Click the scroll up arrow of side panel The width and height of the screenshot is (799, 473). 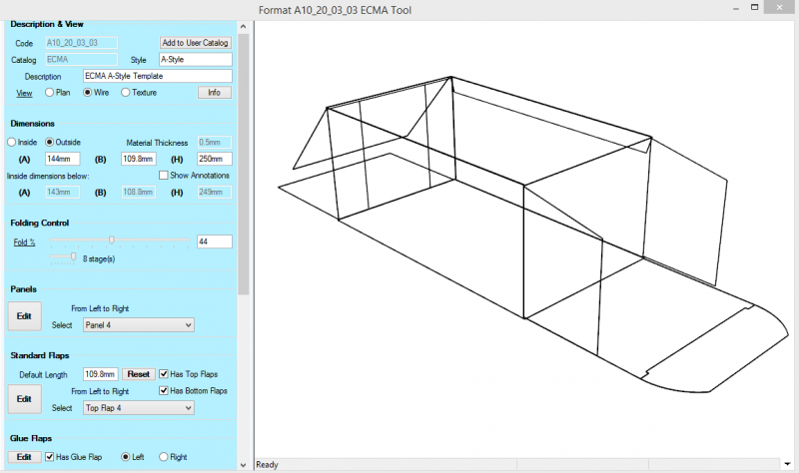[243, 27]
